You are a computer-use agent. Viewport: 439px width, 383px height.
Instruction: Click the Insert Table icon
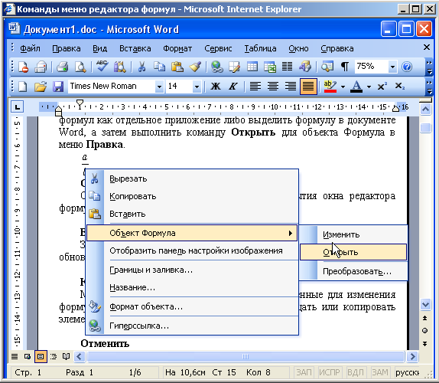tap(252, 67)
